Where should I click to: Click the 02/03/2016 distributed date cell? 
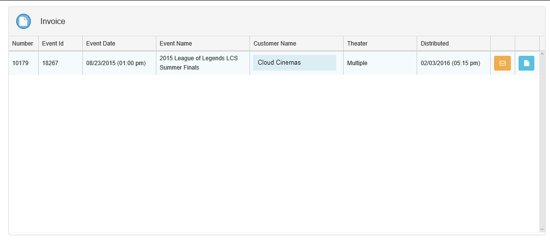[x=450, y=63]
